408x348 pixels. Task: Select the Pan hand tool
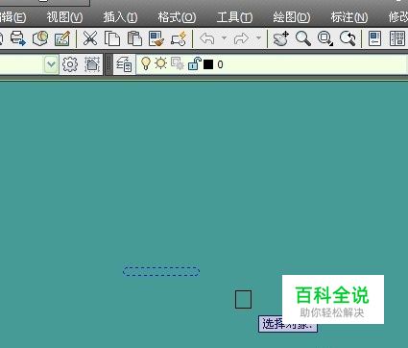281,38
